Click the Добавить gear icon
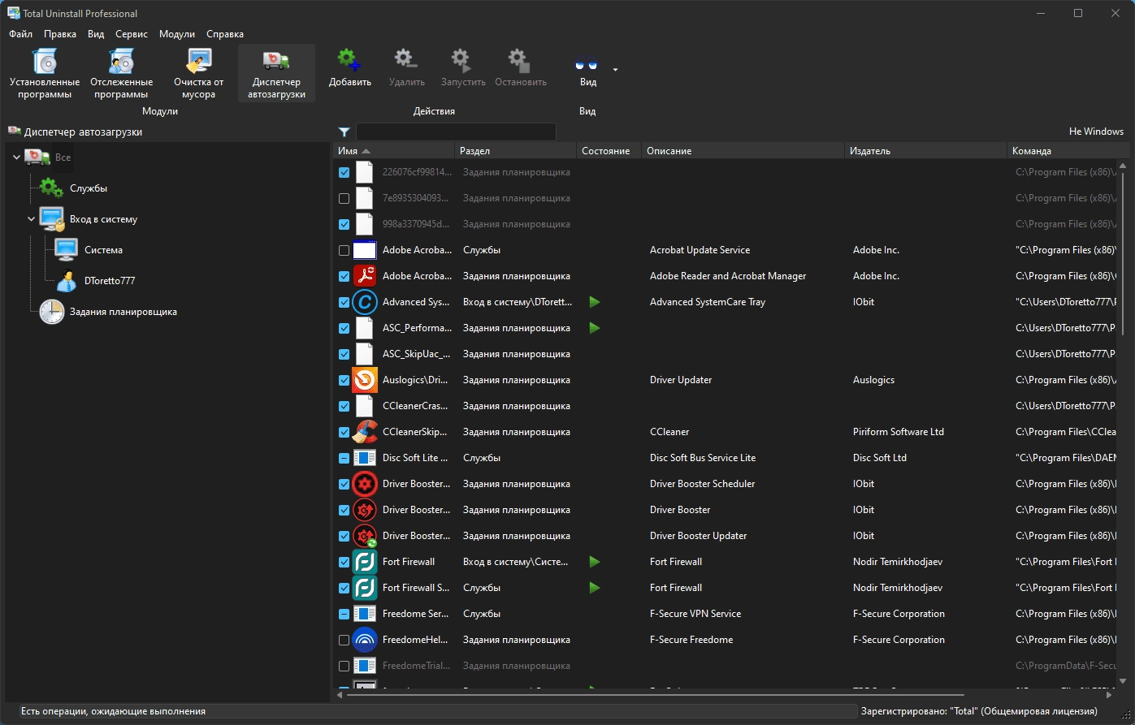1135x725 pixels. [x=349, y=59]
